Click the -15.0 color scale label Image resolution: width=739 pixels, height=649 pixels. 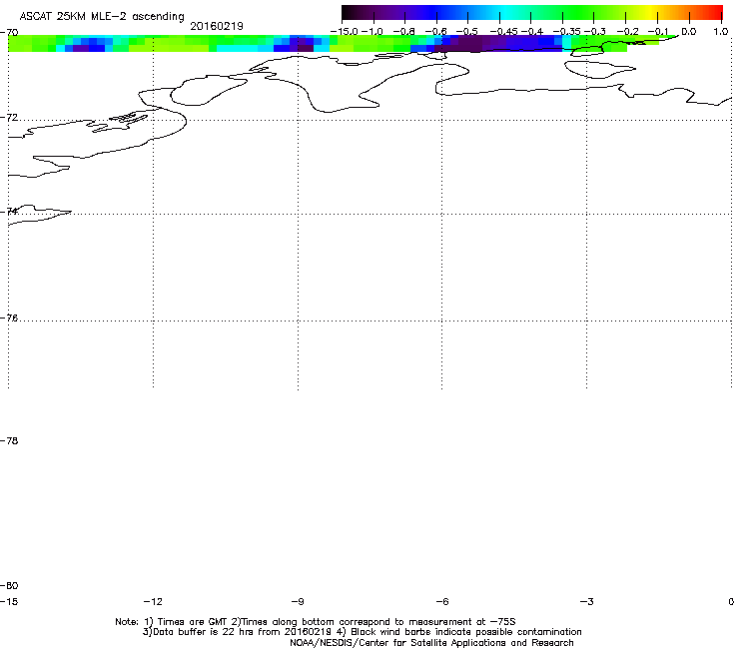coord(345,32)
